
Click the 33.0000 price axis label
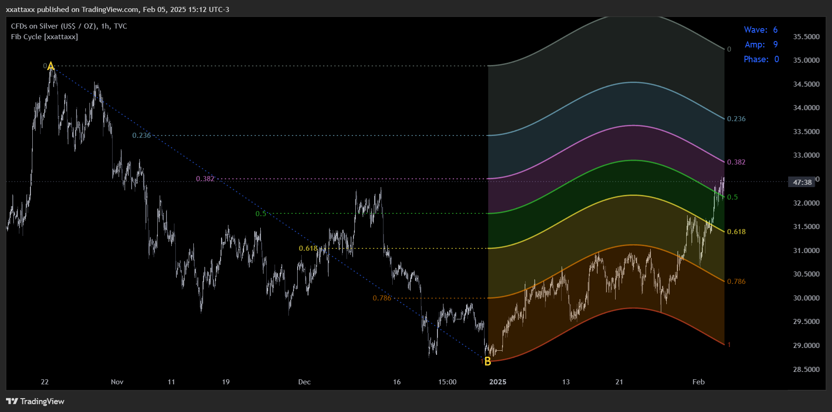point(806,155)
